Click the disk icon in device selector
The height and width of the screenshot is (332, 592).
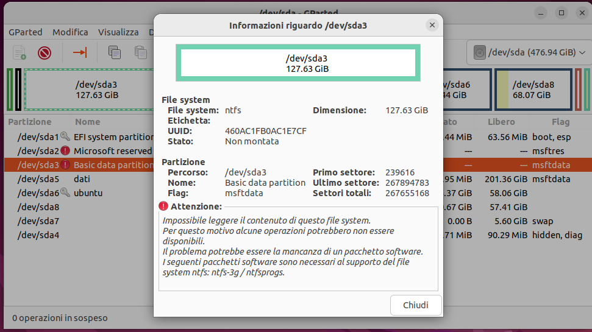(479, 52)
